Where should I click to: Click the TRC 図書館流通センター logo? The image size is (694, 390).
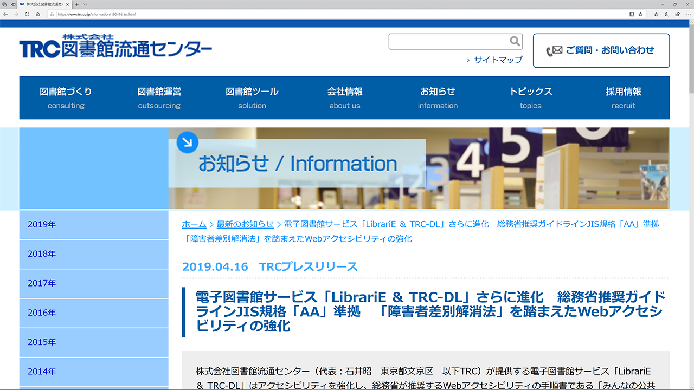115,47
